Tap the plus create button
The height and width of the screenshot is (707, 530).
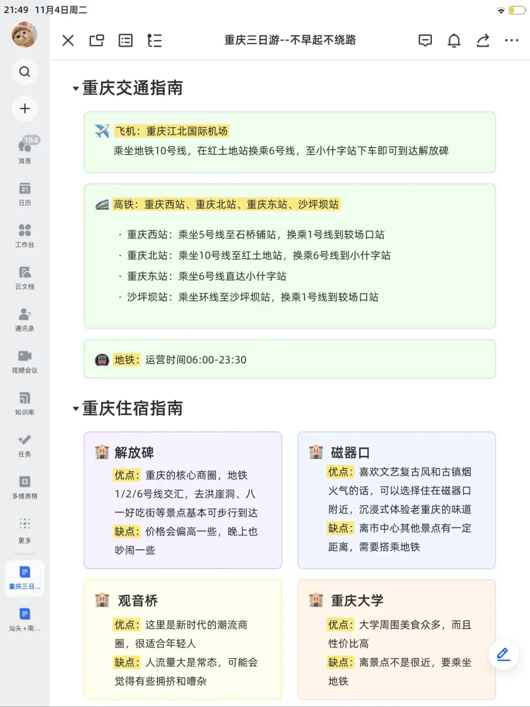(x=25, y=109)
